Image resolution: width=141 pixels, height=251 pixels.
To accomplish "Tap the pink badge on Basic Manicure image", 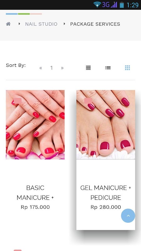I will 18,101.
